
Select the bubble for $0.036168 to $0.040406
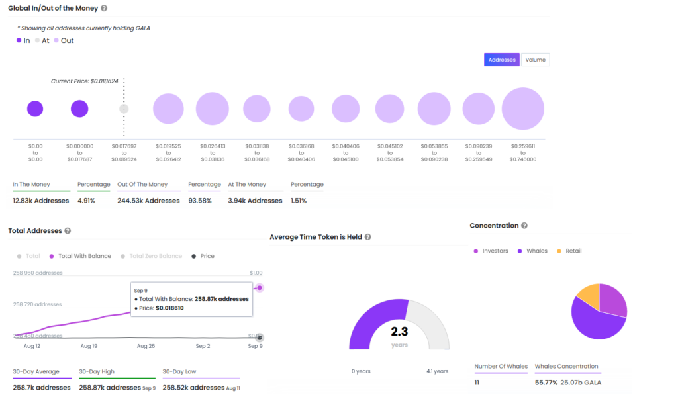pos(301,109)
